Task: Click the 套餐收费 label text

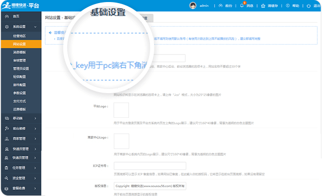Action: coord(19,188)
